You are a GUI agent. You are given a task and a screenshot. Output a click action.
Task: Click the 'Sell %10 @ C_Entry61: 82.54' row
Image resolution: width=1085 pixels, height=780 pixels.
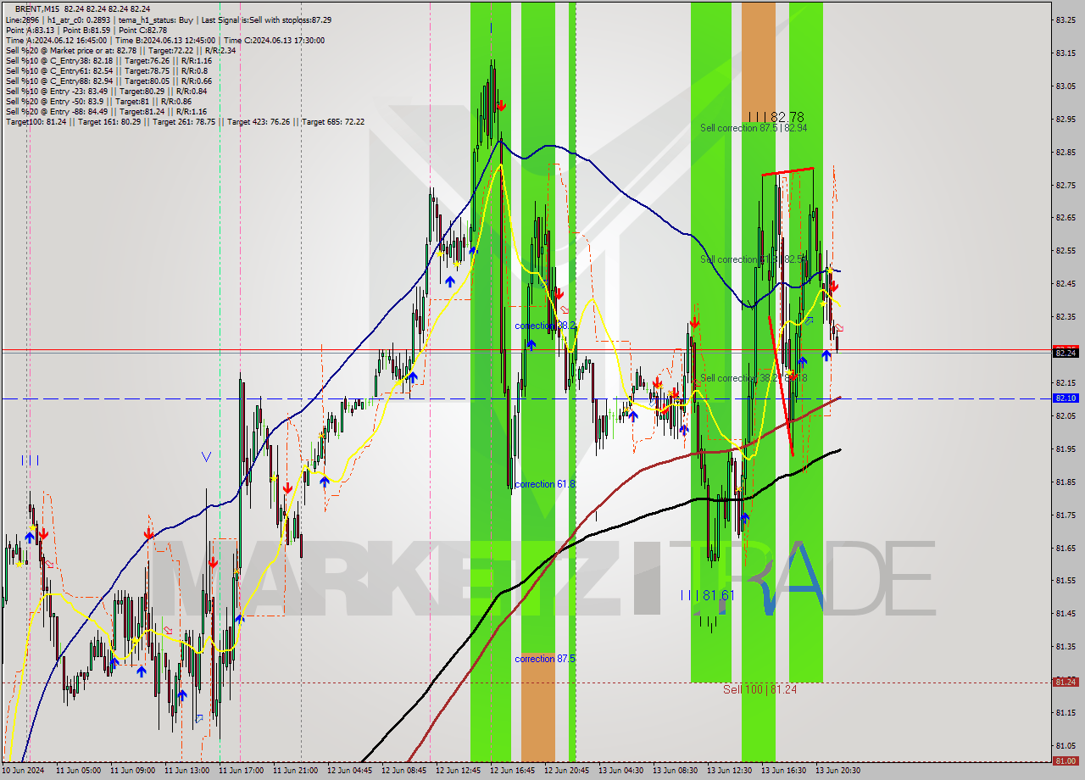tap(108, 70)
